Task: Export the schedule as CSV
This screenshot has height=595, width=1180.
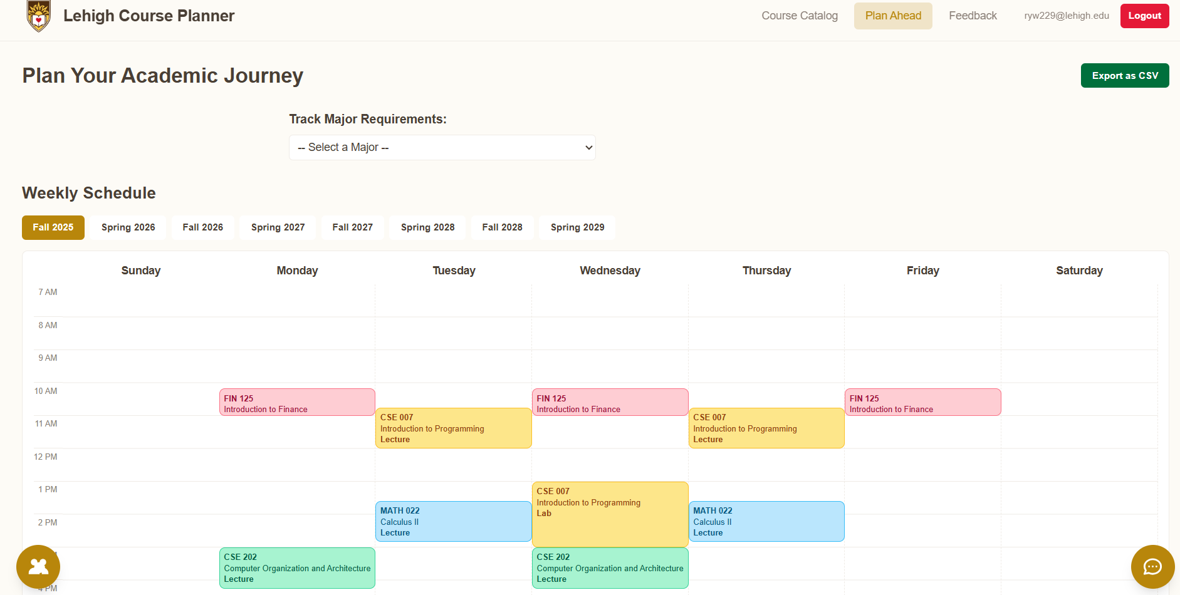Action: click(x=1124, y=75)
